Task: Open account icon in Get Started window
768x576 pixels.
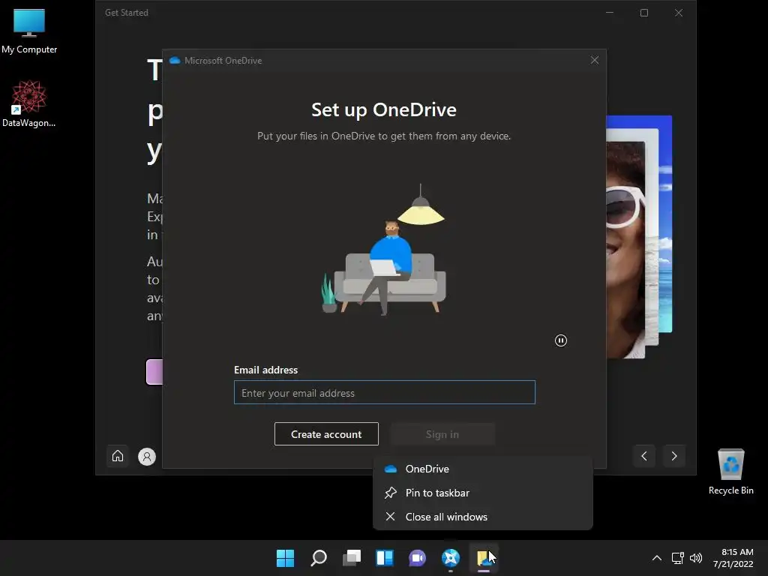Action: (147, 457)
